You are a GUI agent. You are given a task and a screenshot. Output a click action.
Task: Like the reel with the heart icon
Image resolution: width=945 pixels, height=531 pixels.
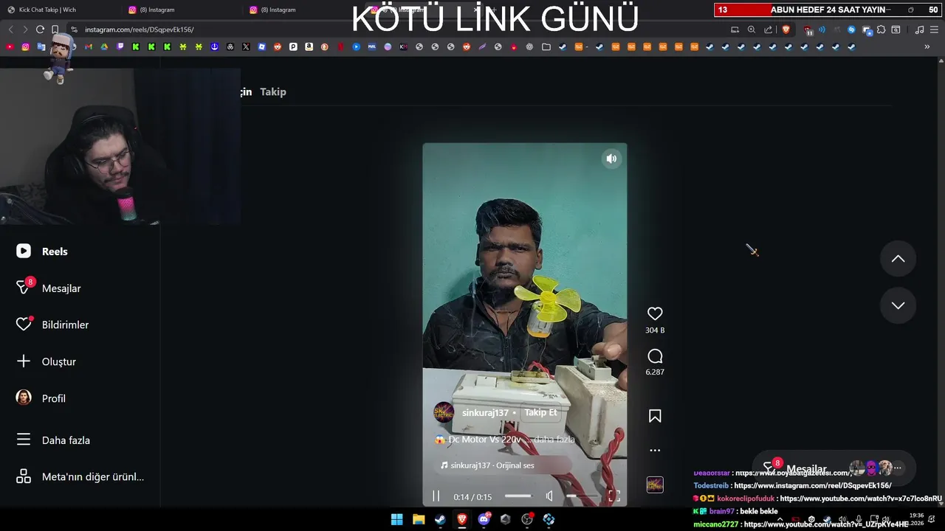(x=655, y=313)
